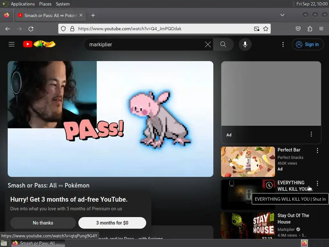Open the System menu

(63, 4)
